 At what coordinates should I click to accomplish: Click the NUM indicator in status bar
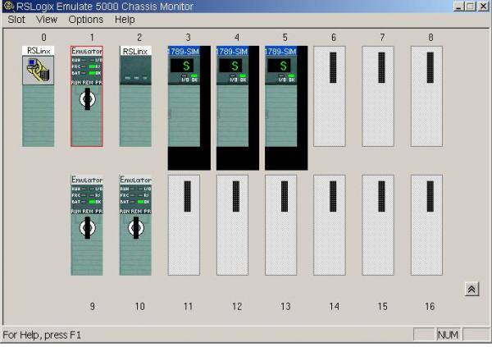448,335
